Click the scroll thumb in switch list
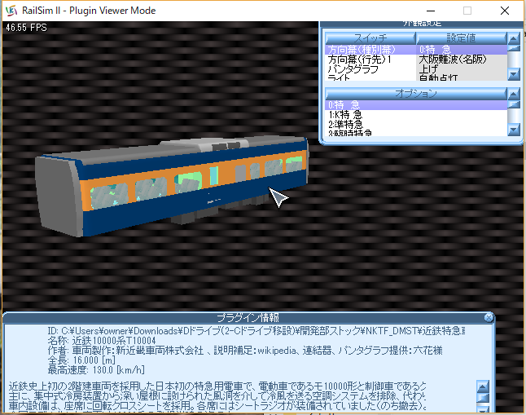526x415 pixels. click(x=514, y=48)
